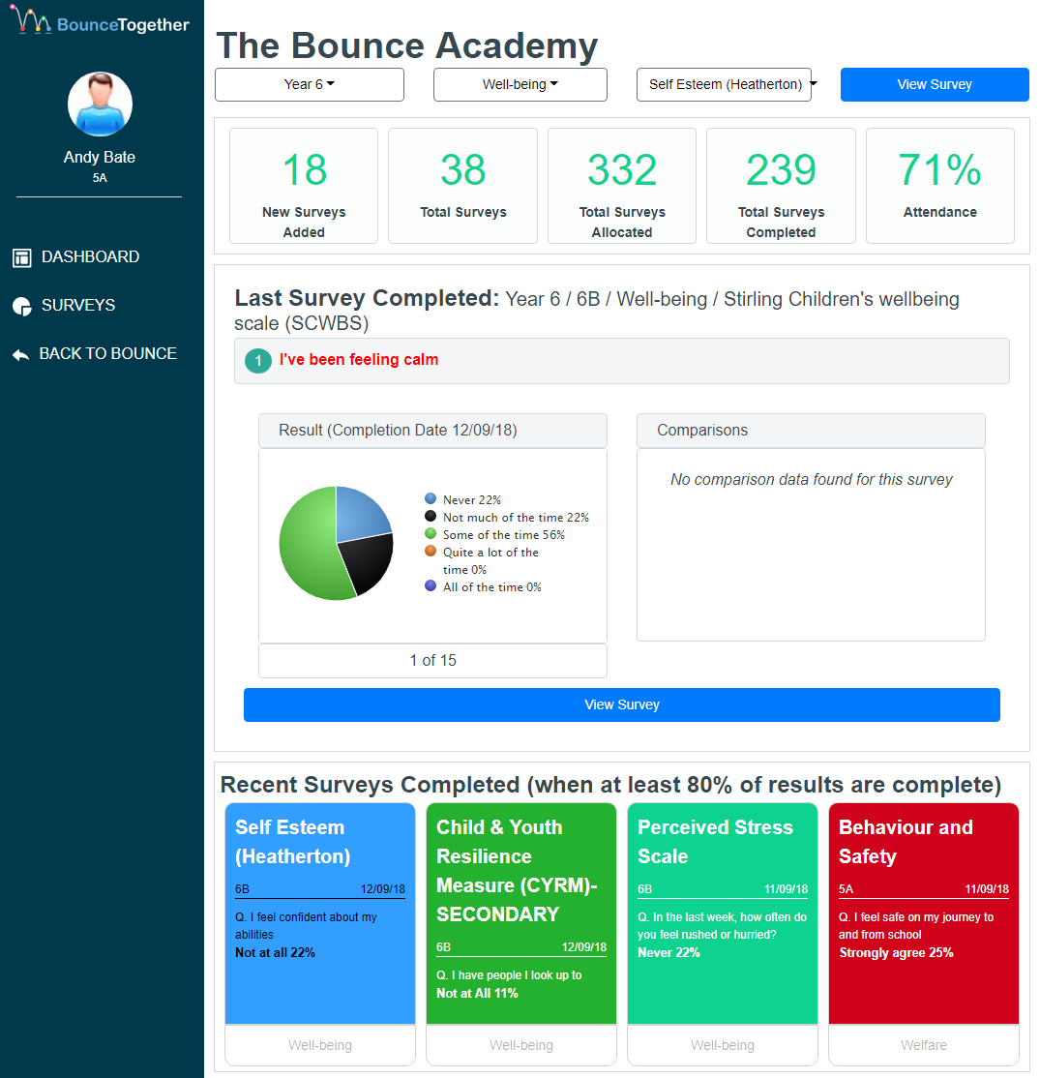Click the 18 New Surveys Added tile
Viewport: 1040px width, 1078px height.
tap(304, 186)
